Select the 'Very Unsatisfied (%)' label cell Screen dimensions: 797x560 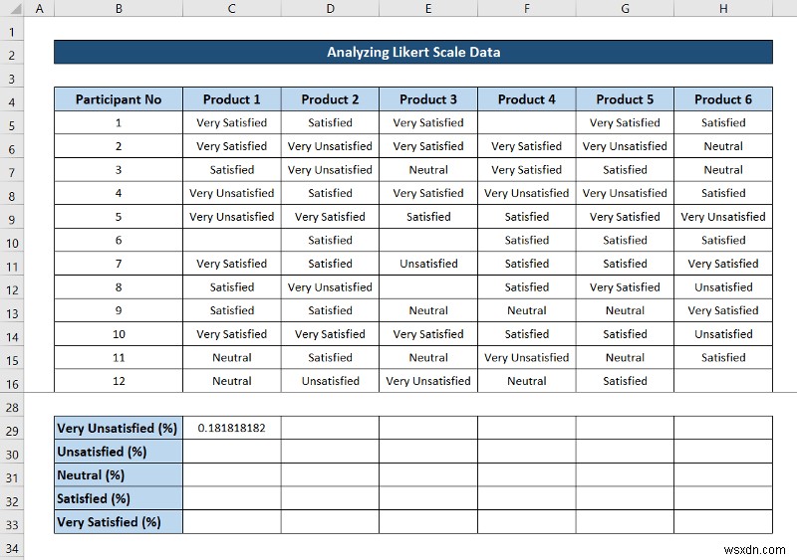coord(119,428)
